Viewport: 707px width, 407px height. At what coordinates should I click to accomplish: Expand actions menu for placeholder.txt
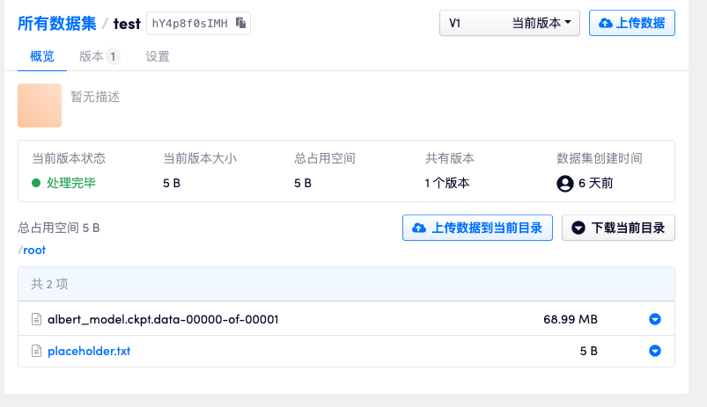click(654, 351)
